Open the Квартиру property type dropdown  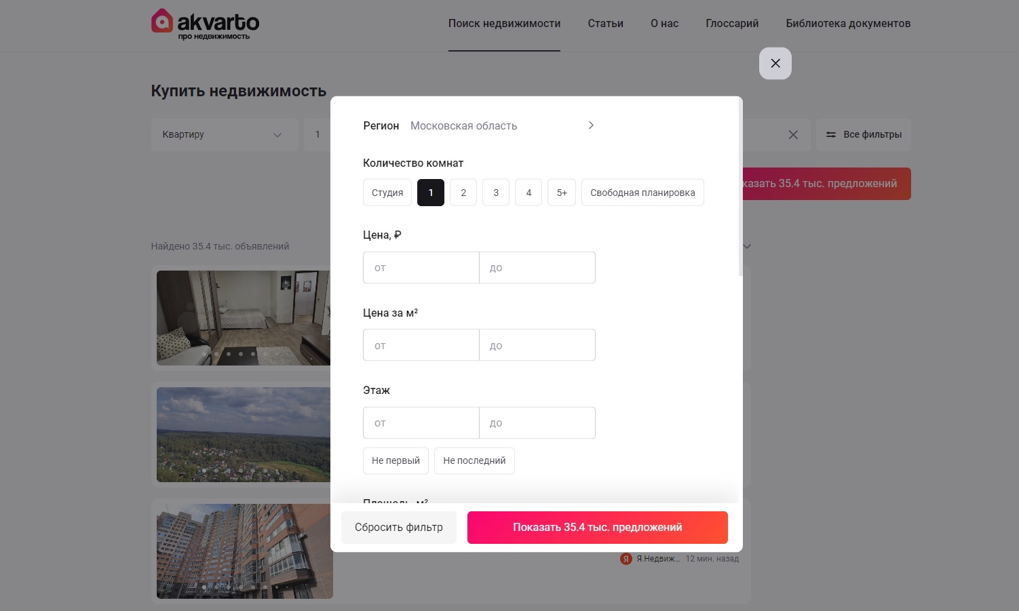tap(225, 135)
